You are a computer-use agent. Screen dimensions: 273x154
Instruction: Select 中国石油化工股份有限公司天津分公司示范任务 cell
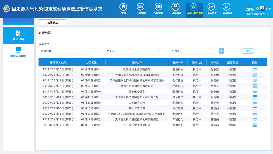pos(137,114)
